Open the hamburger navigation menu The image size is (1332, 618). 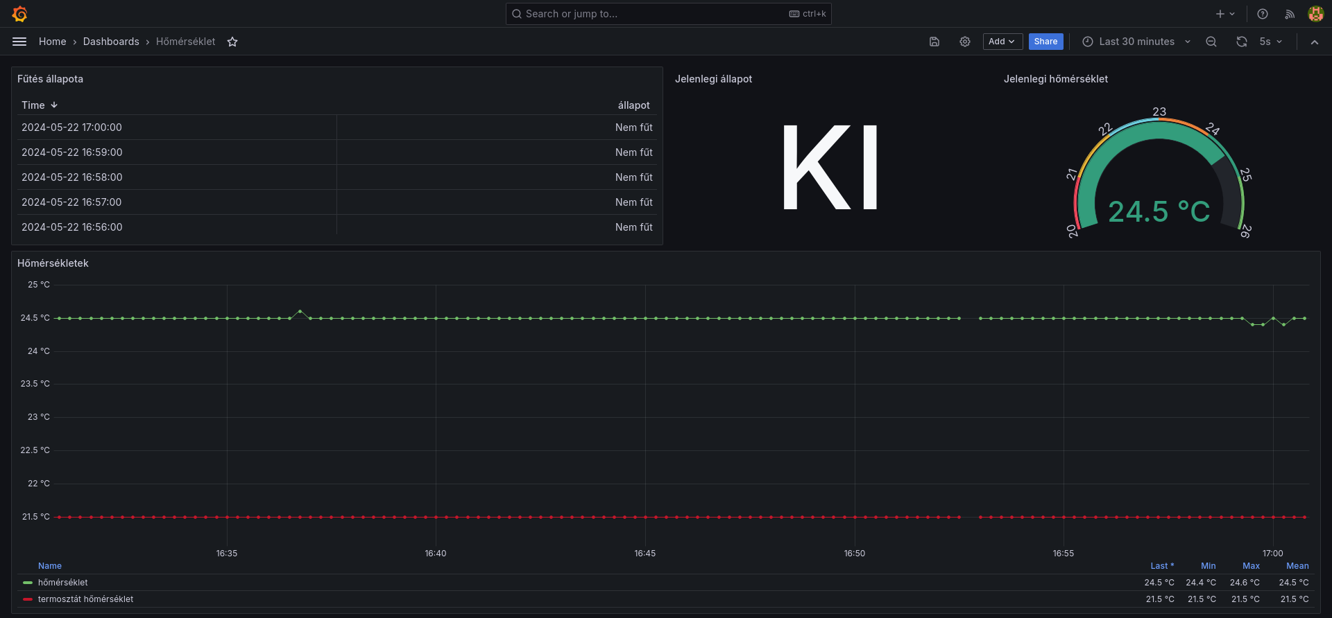[x=19, y=42]
